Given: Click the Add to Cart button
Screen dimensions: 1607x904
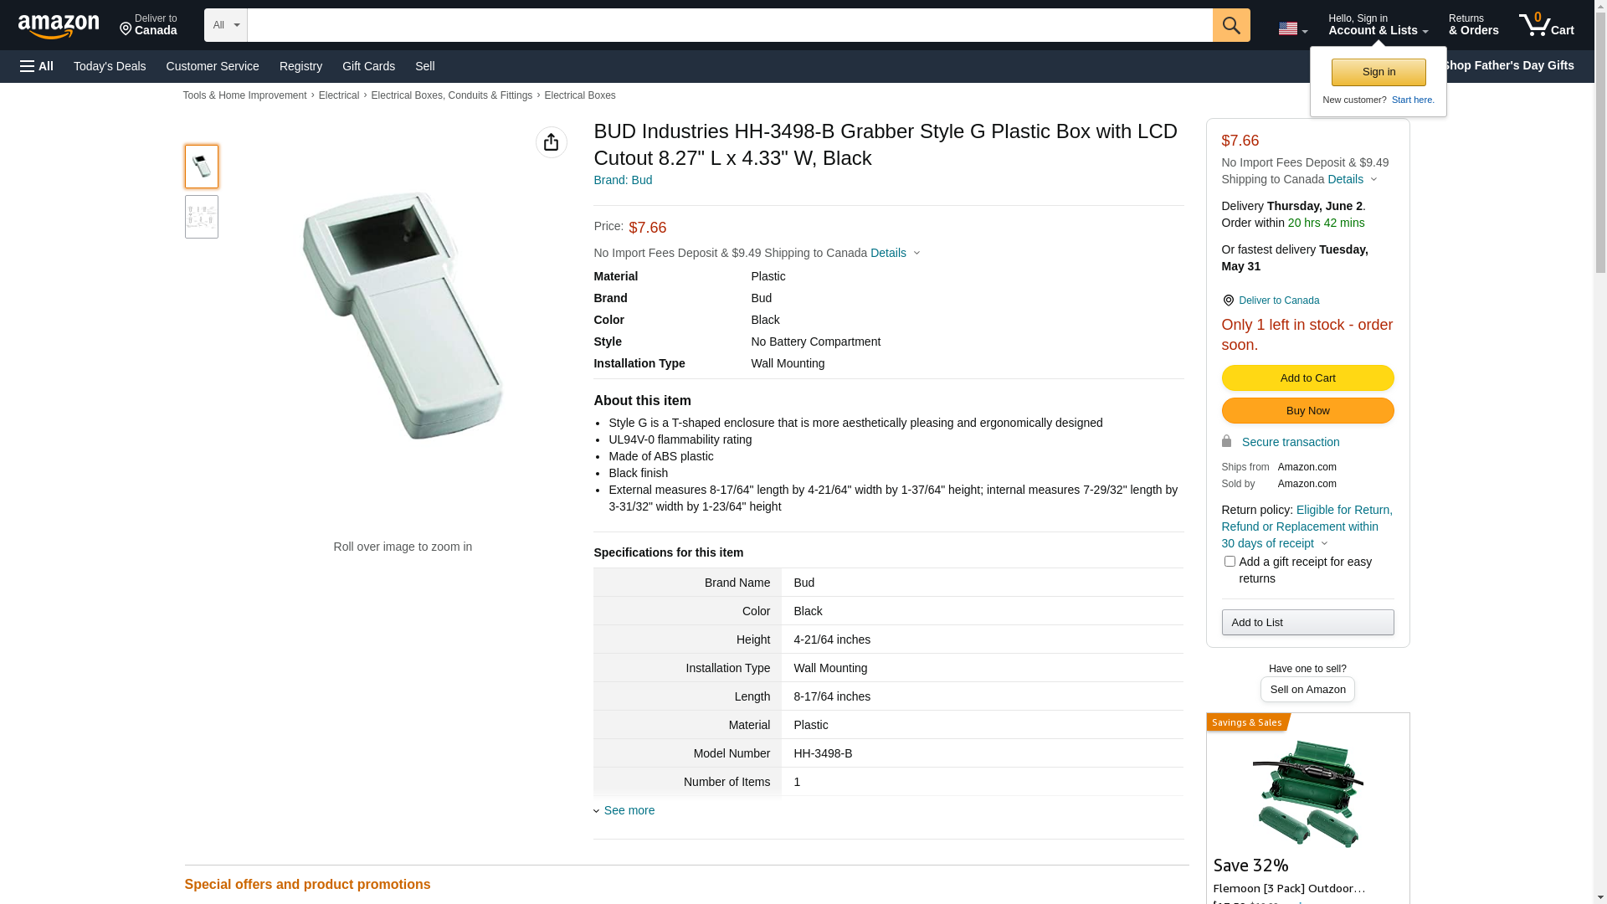Looking at the screenshot, I should coord(1307,378).
